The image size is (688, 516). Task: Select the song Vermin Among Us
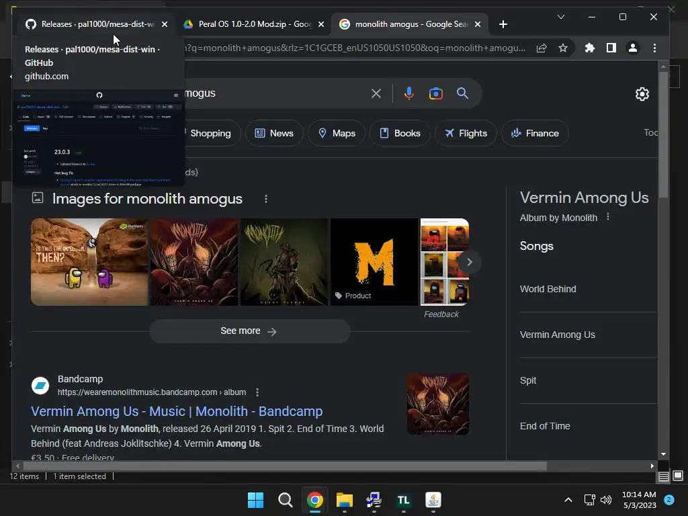tap(557, 335)
